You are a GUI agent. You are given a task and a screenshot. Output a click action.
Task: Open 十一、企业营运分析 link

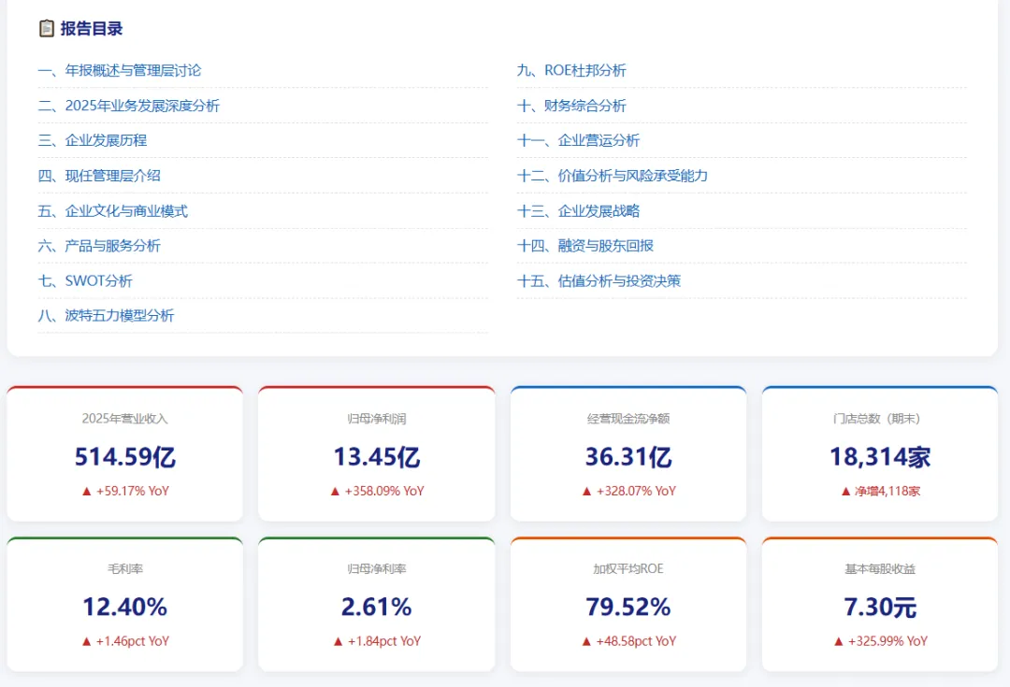(579, 140)
